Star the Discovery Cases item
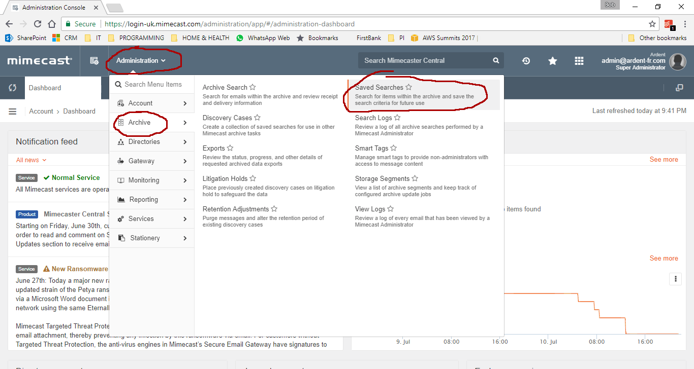The image size is (694, 369). click(x=257, y=118)
